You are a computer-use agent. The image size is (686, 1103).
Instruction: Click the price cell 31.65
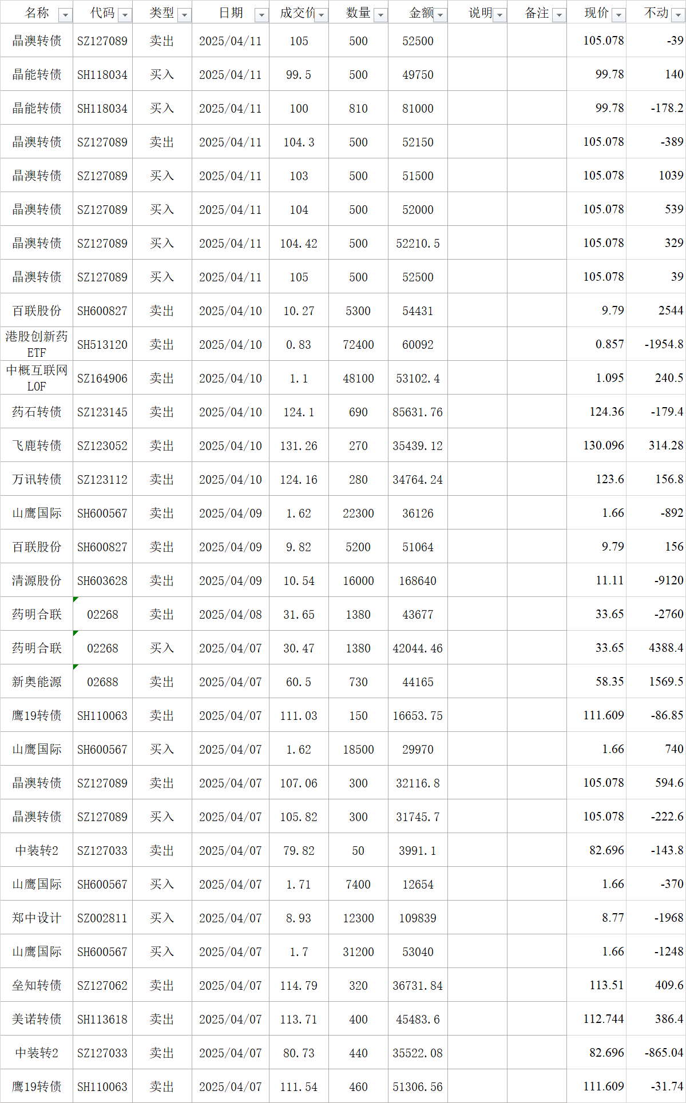[299, 614]
